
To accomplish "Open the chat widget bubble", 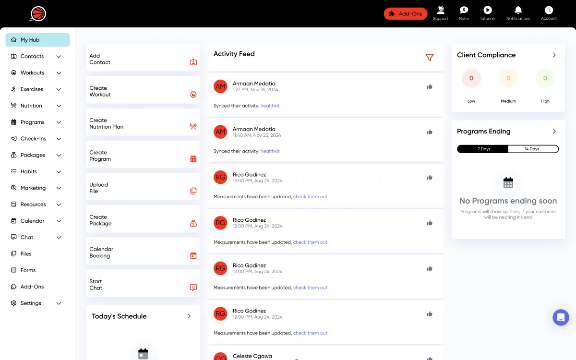I will coord(561,317).
